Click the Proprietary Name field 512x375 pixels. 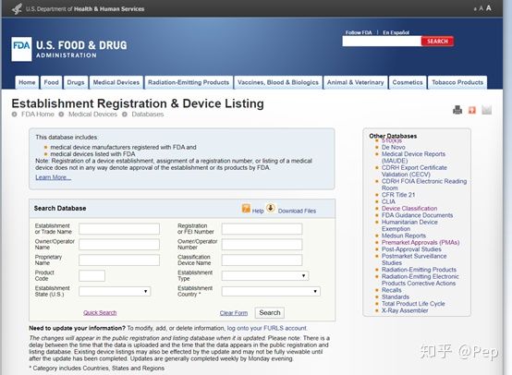pos(119,260)
